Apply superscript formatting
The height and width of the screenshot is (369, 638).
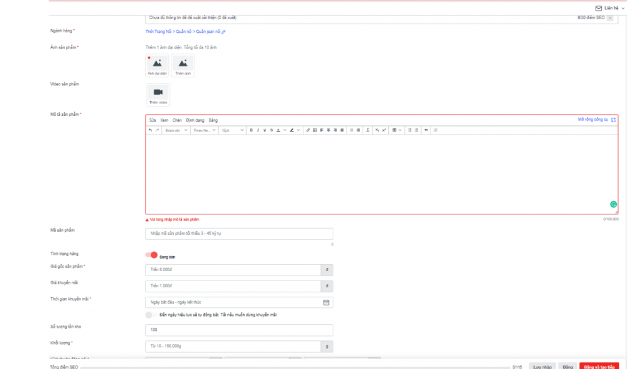pyautogui.click(x=384, y=130)
